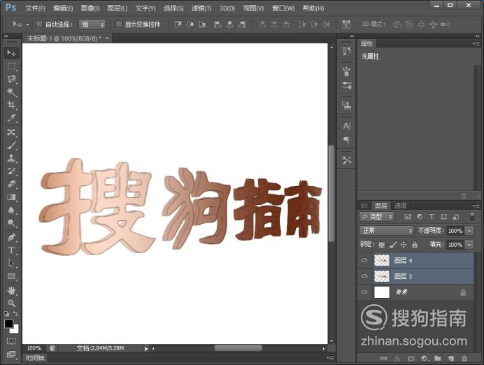Select the Path Selection tool
The height and width of the screenshot is (365, 484).
pyautogui.click(x=11, y=263)
